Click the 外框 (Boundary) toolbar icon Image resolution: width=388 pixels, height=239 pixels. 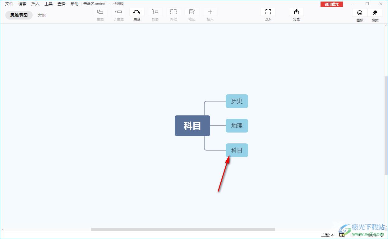coord(173,12)
